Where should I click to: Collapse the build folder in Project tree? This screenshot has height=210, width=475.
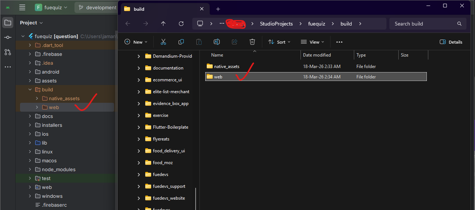30,89
